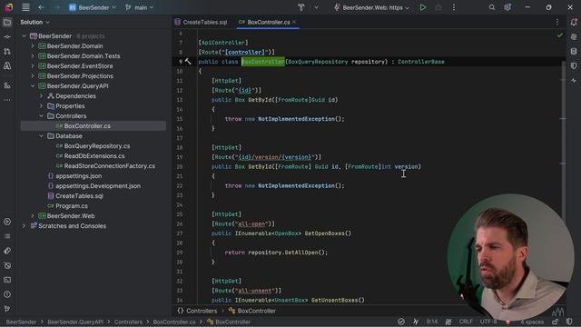Image resolution: width=581 pixels, height=327 pixels.
Task: Expand Scratches and Consoles
Action: point(25,226)
